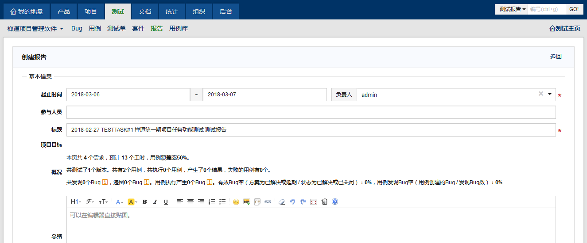
Task: Focus the 编号 search input
Action: (547, 9)
